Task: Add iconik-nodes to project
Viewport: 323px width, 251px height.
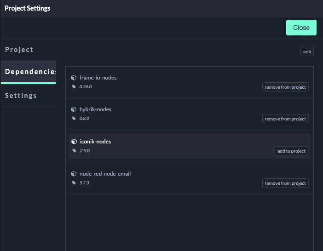Action: coord(291,151)
